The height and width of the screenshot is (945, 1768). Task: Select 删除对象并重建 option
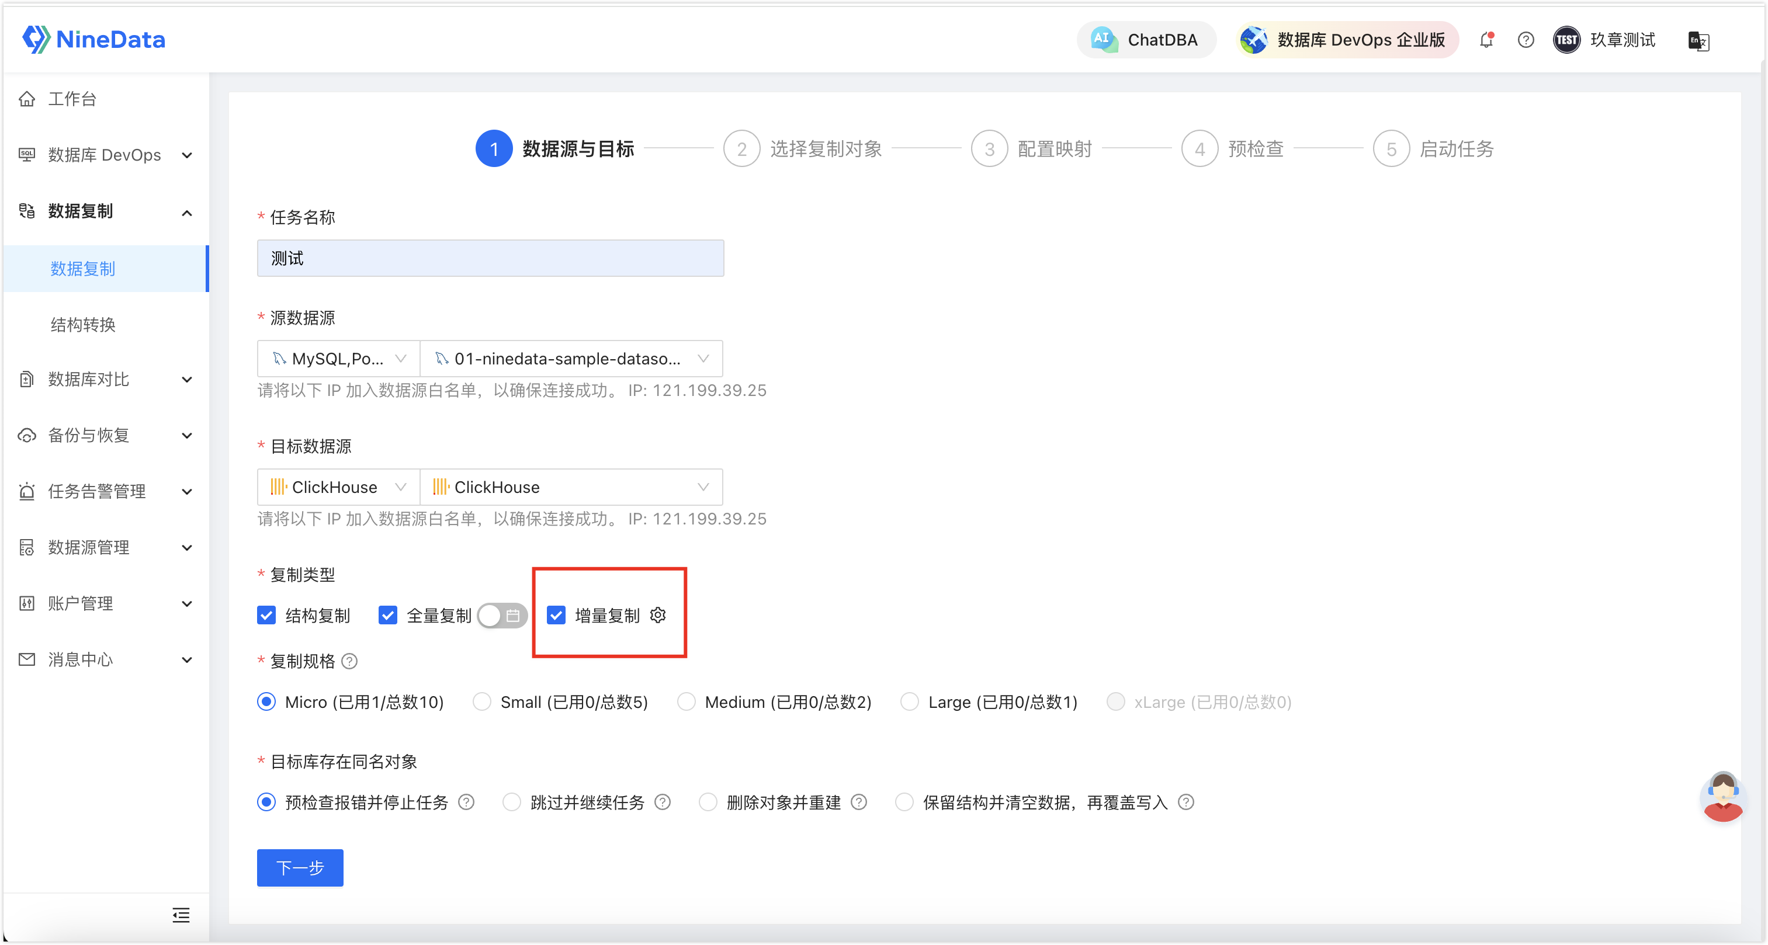point(708,801)
